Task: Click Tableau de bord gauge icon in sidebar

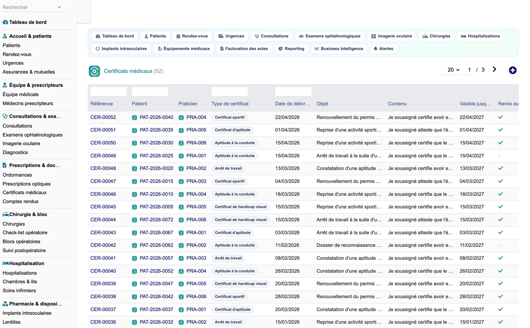Action: click(x=5, y=22)
